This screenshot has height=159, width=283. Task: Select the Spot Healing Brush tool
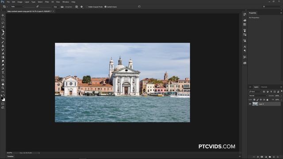[3, 38]
